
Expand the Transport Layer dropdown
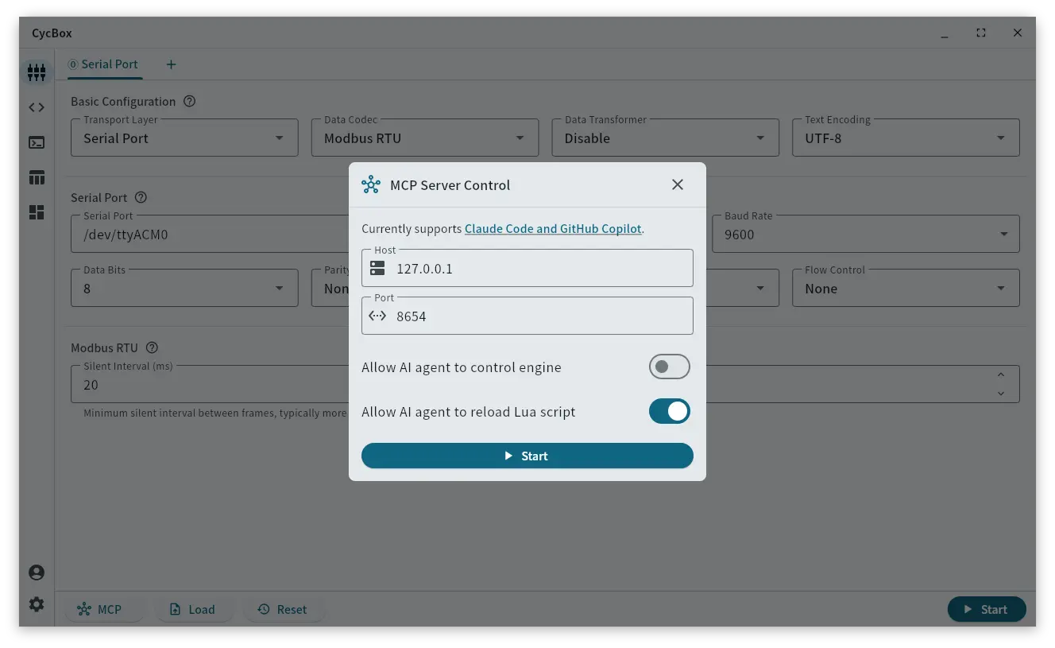tap(184, 138)
